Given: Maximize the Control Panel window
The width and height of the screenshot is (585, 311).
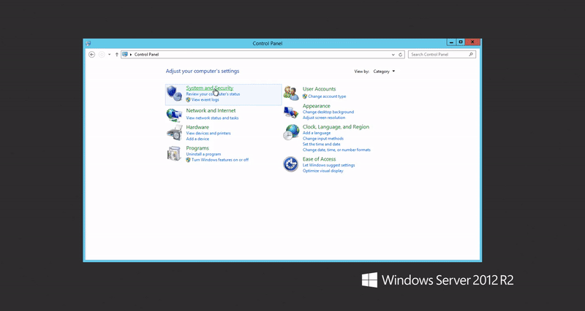Looking at the screenshot, I should pos(461,42).
